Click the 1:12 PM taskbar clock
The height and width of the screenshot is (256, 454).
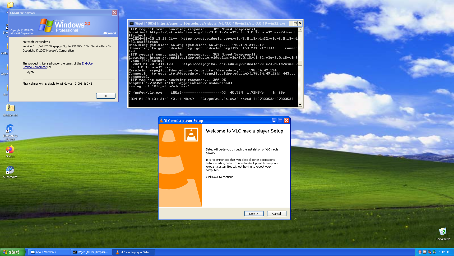click(x=444, y=252)
